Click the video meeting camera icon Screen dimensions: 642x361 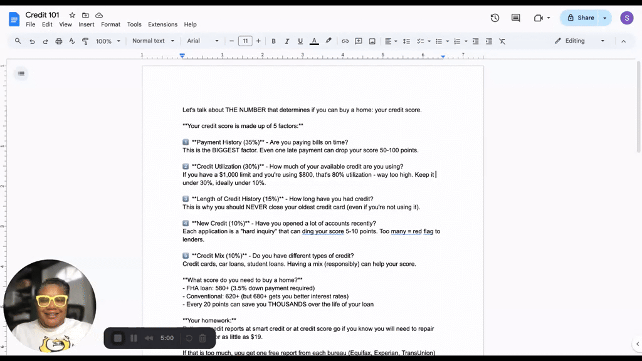click(x=539, y=18)
